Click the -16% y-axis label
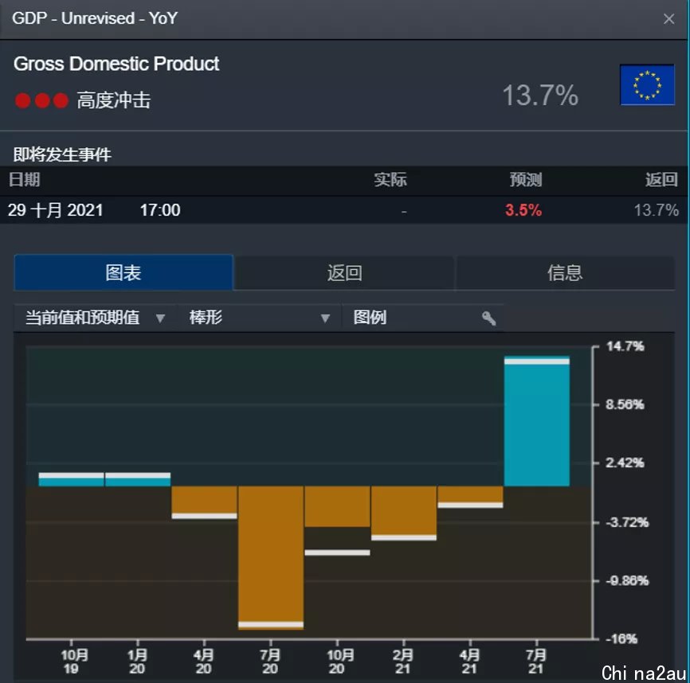Image resolution: width=690 pixels, height=683 pixels. pos(621,639)
